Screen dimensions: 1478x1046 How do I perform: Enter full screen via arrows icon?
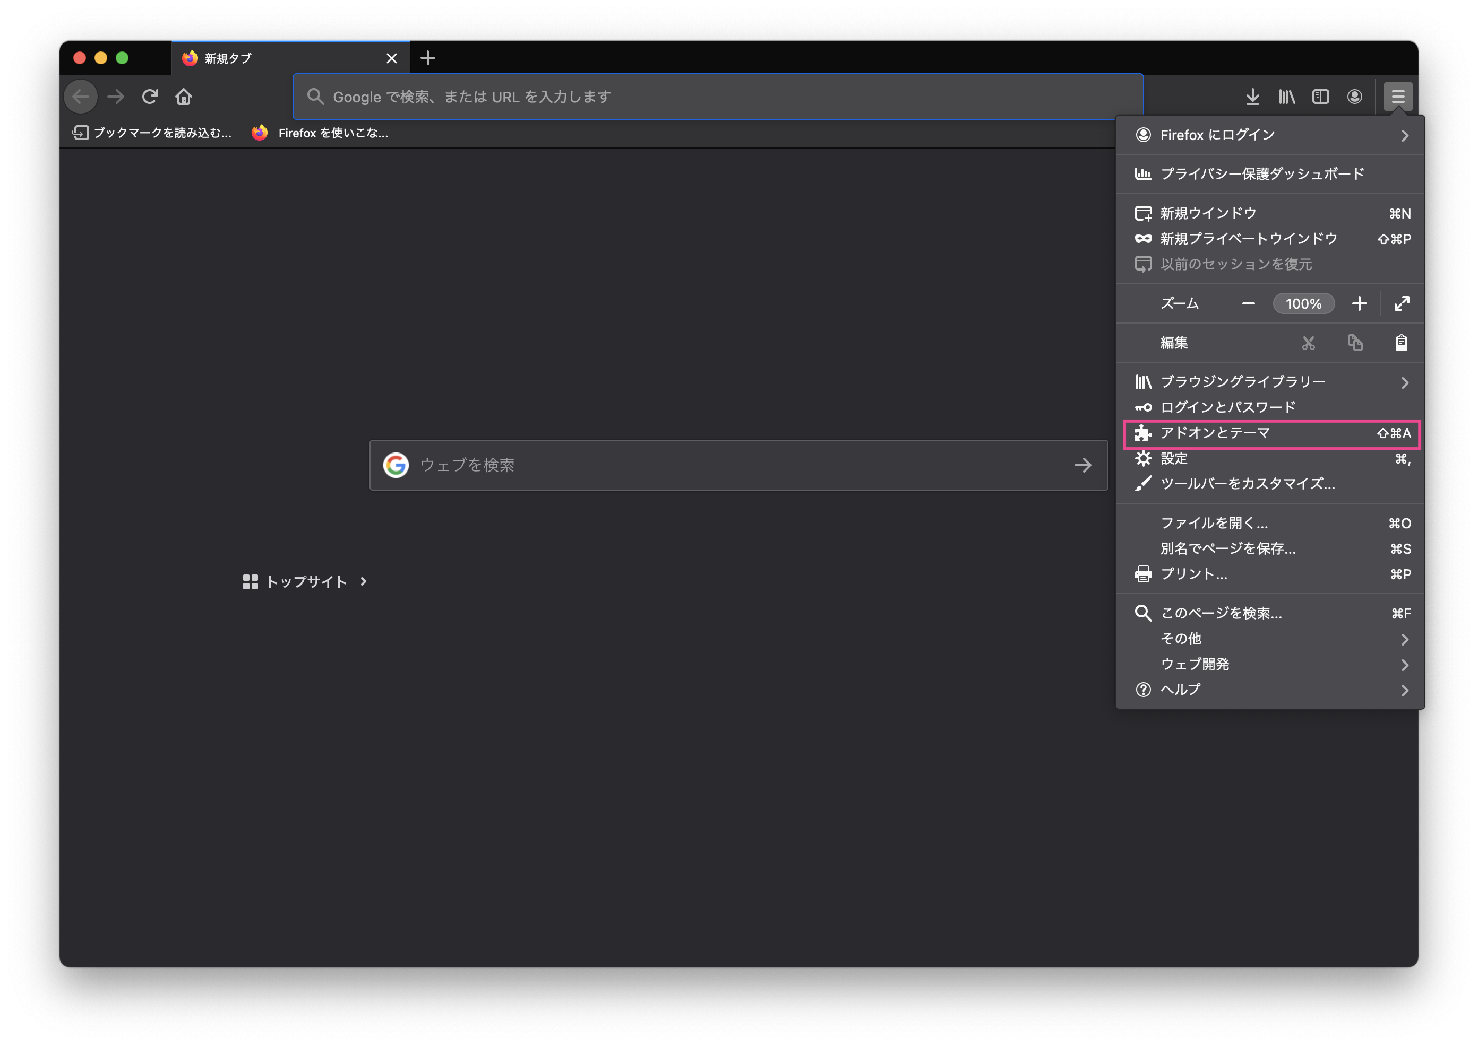pyautogui.click(x=1402, y=303)
